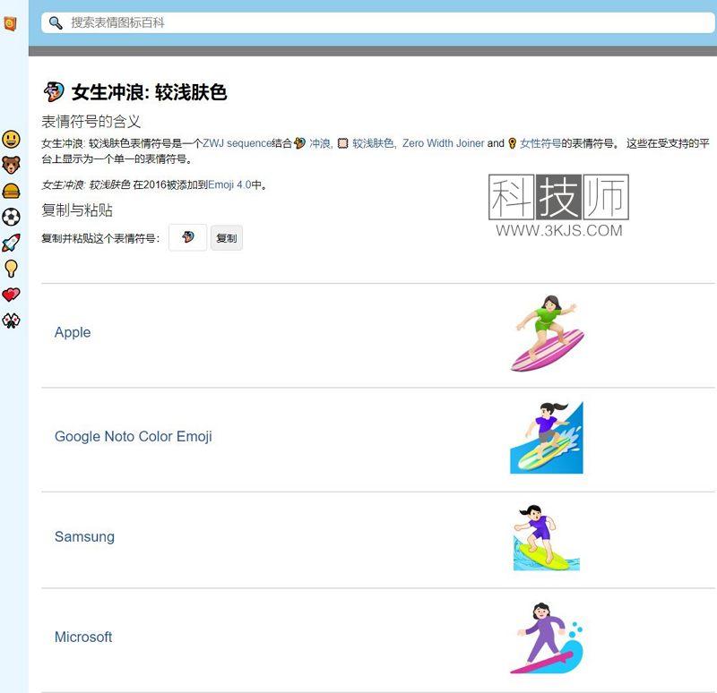This screenshot has width=717, height=693.
Task: Open the red heart symbols category
Action: coord(11,295)
